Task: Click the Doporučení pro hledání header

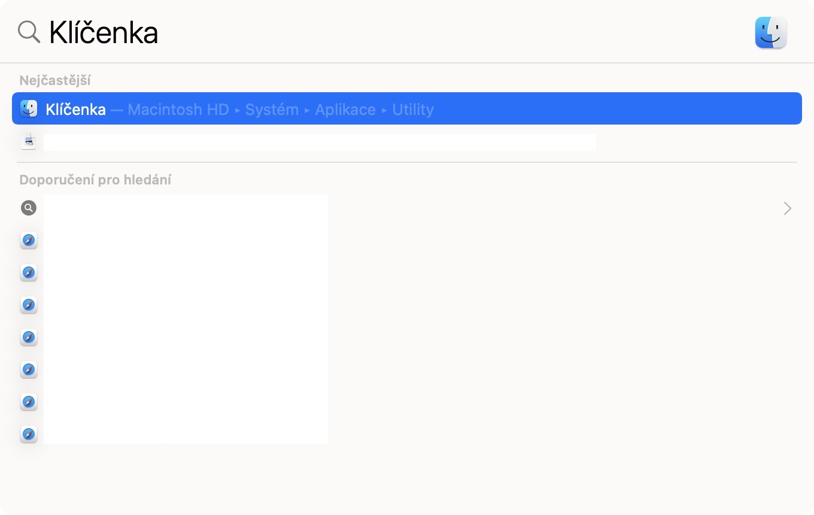Action: 95,180
